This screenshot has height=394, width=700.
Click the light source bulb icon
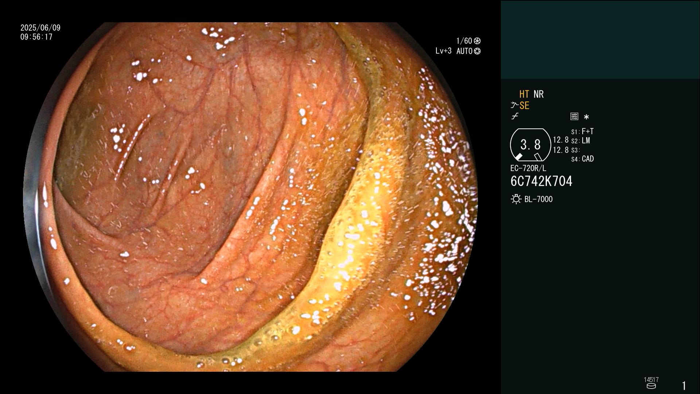coord(516,199)
